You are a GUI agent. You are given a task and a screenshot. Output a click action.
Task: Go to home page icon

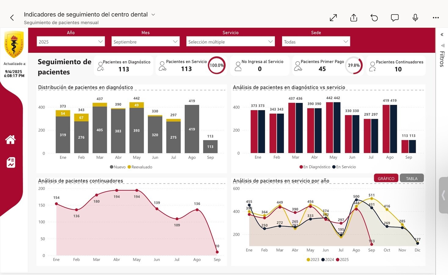tap(11, 140)
